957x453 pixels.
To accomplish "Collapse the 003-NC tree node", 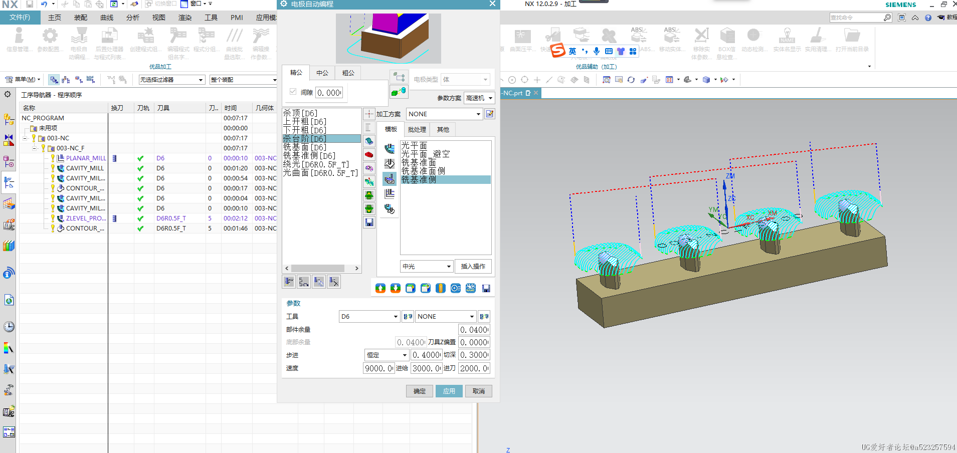I will point(25,138).
